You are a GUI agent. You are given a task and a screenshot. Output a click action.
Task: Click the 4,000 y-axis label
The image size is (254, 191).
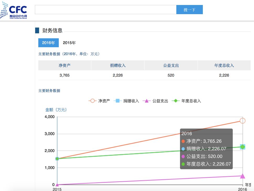[50, 117]
